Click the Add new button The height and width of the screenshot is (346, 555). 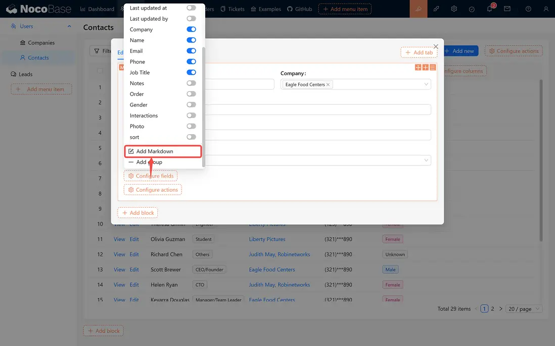coord(460,50)
